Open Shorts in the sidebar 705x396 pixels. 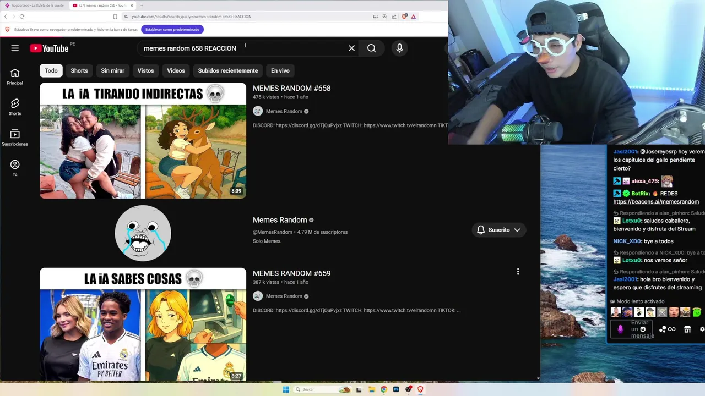15,107
